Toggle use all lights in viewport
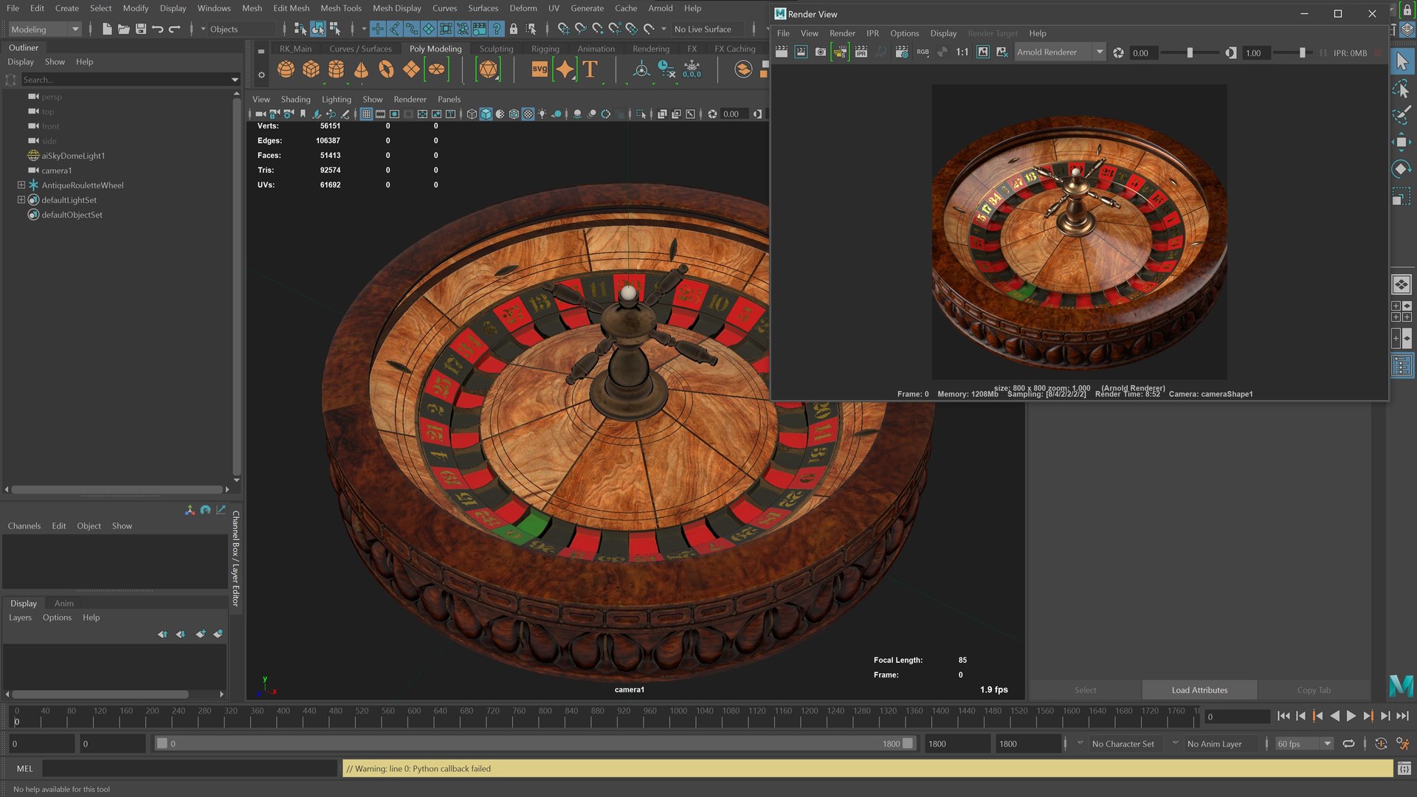The width and height of the screenshot is (1417, 797). point(542,114)
